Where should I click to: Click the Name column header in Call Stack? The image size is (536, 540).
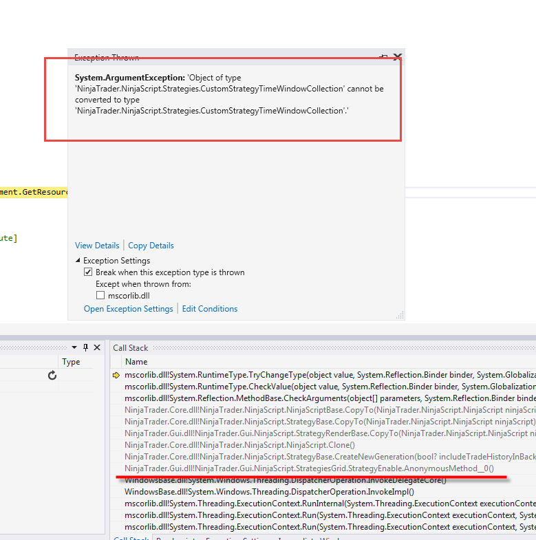coord(136,362)
